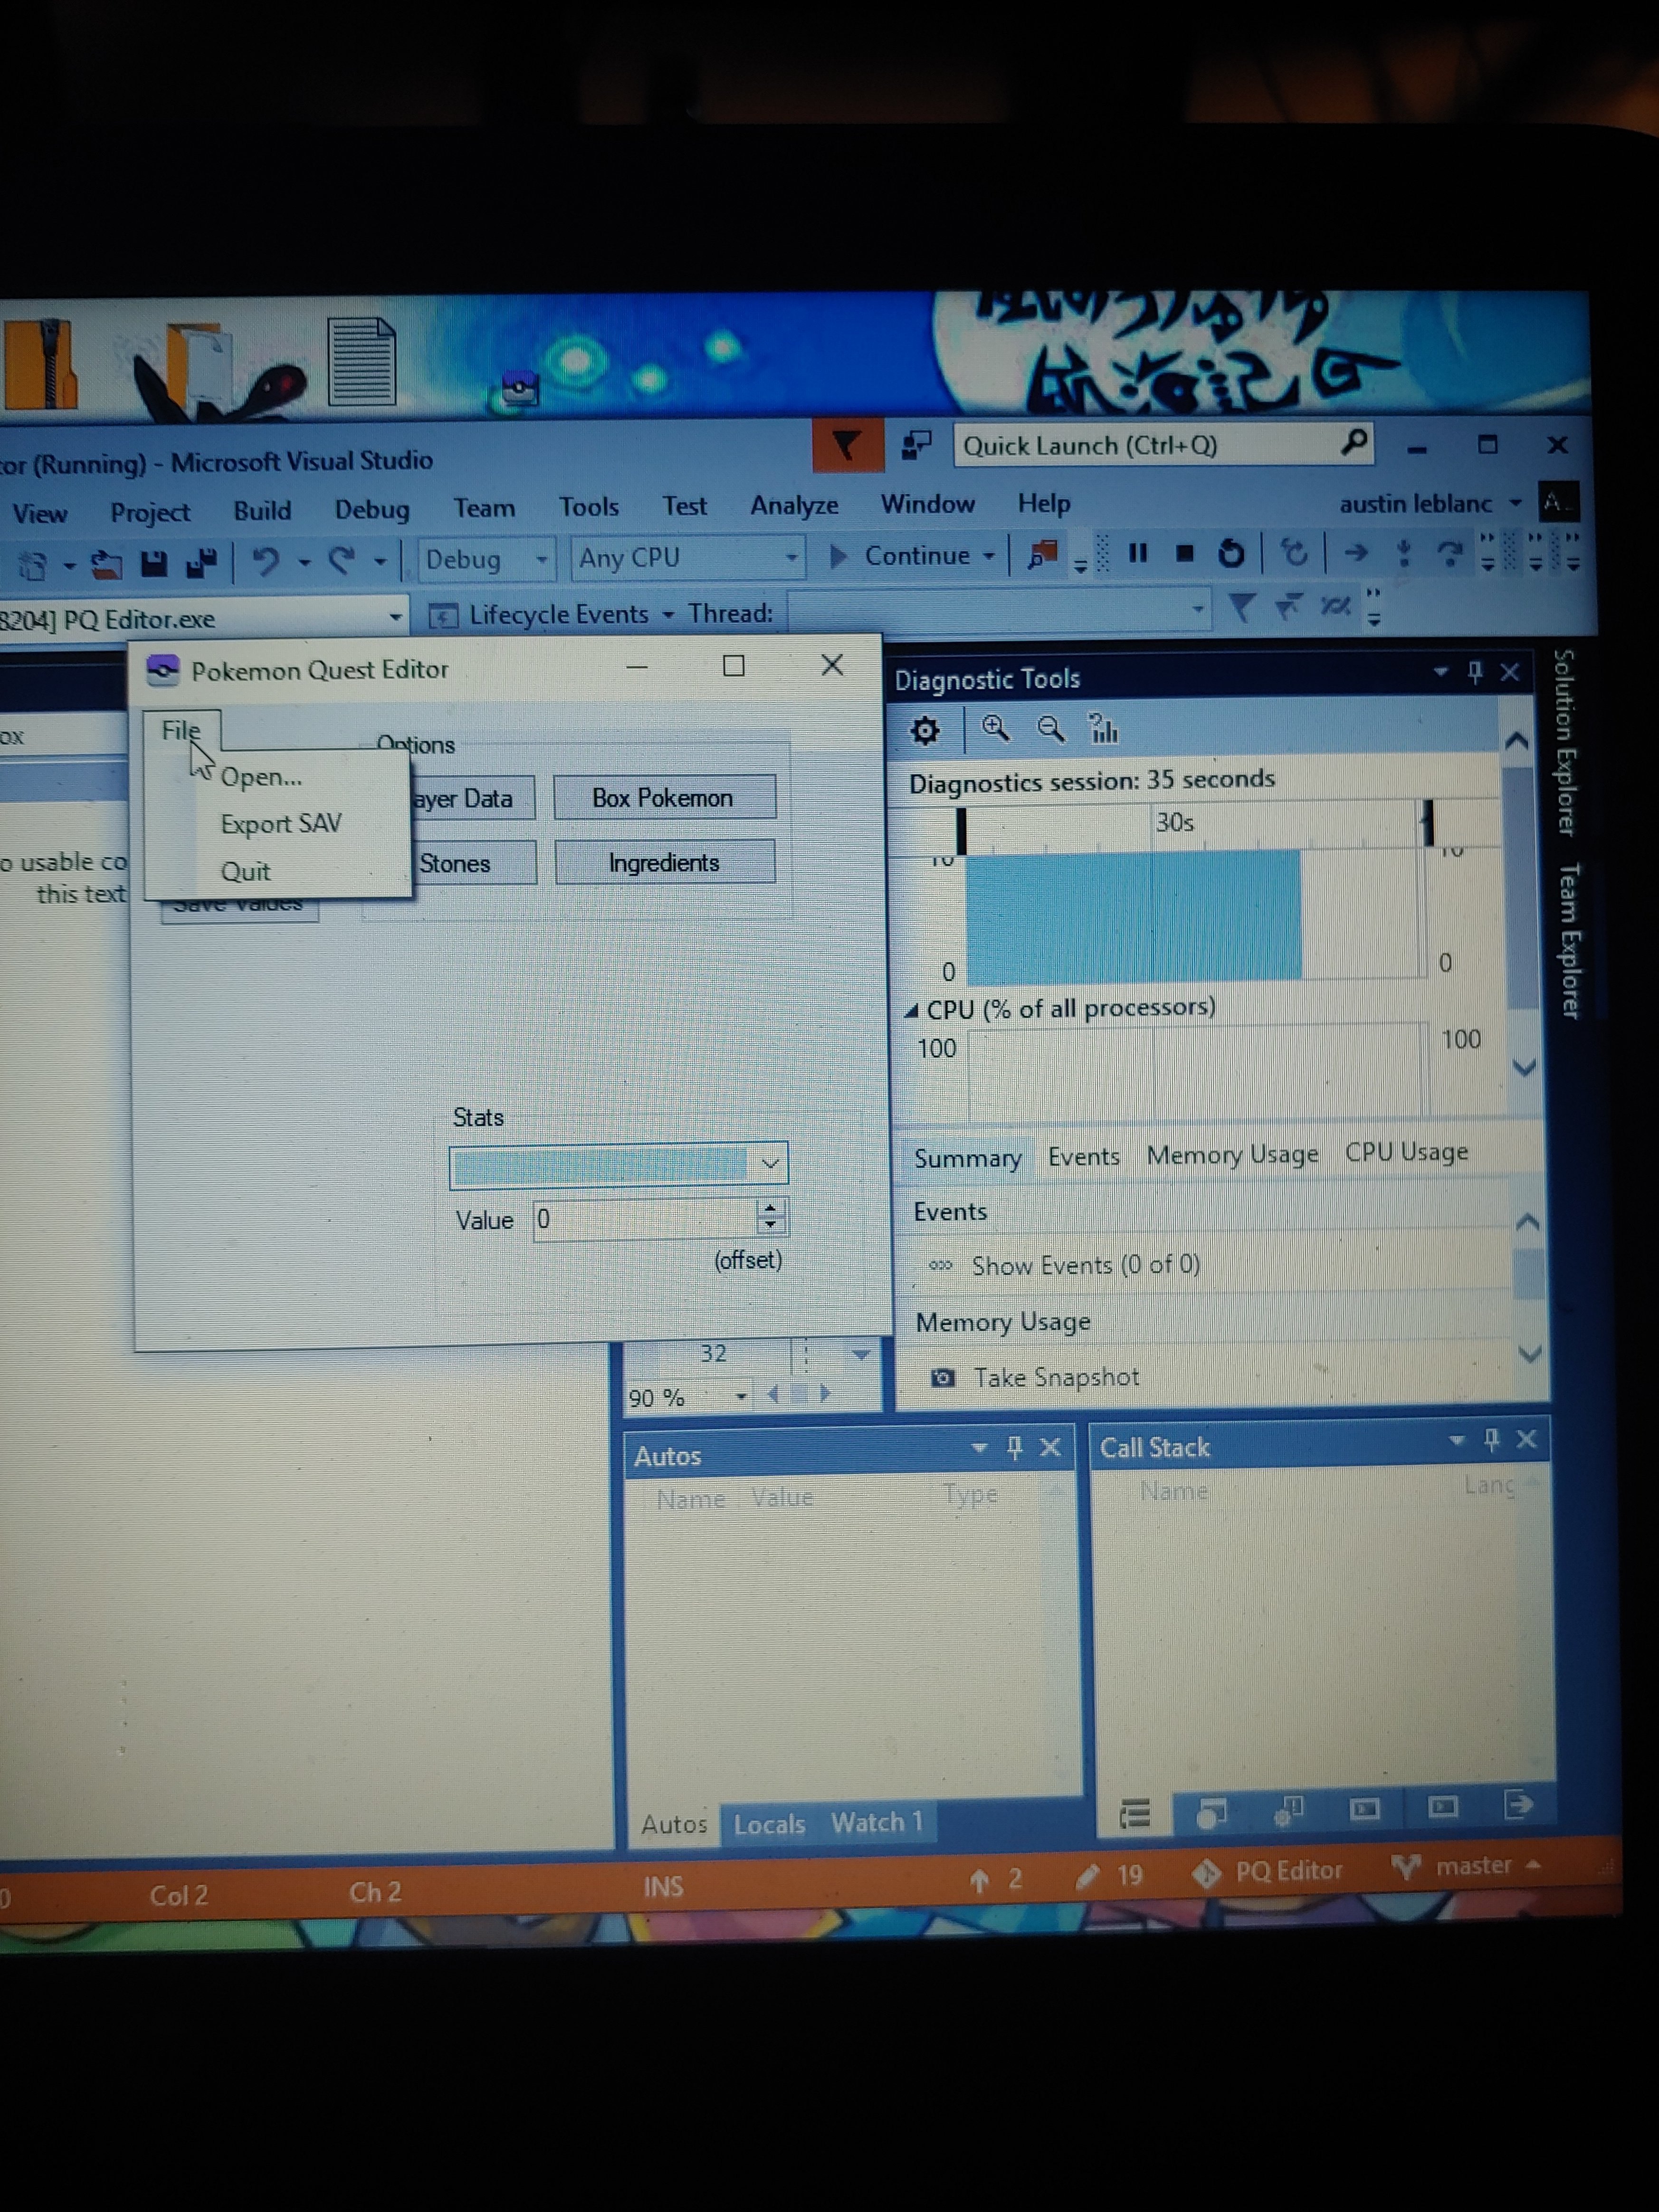The height and width of the screenshot is (2212, 1659).
Task: Switch to the Watch 1 tab
Action: tap(876, 1822)
